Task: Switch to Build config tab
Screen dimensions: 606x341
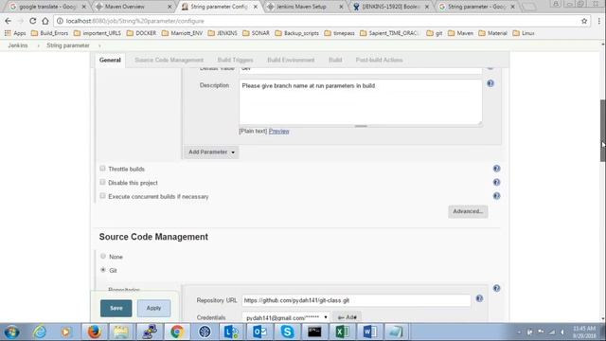Action: point(335,60)
